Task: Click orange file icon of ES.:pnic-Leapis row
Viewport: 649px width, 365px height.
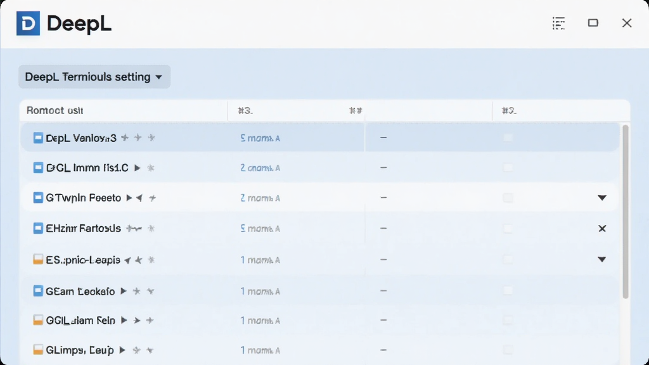Action: [x=38, y=259]
